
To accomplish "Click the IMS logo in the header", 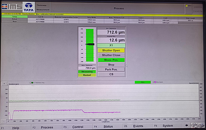I will click(12, 7).
